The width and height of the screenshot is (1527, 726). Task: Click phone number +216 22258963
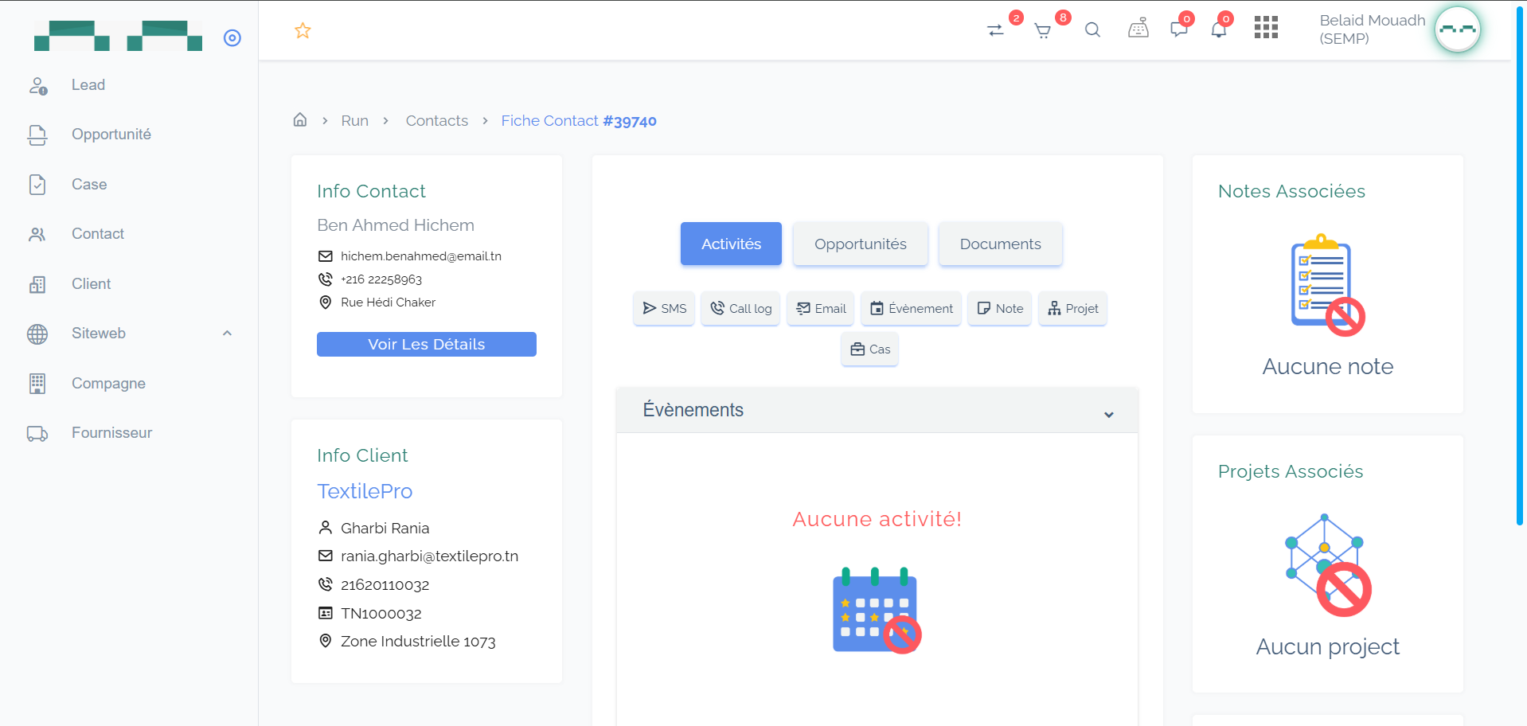(x=381, y=279)
